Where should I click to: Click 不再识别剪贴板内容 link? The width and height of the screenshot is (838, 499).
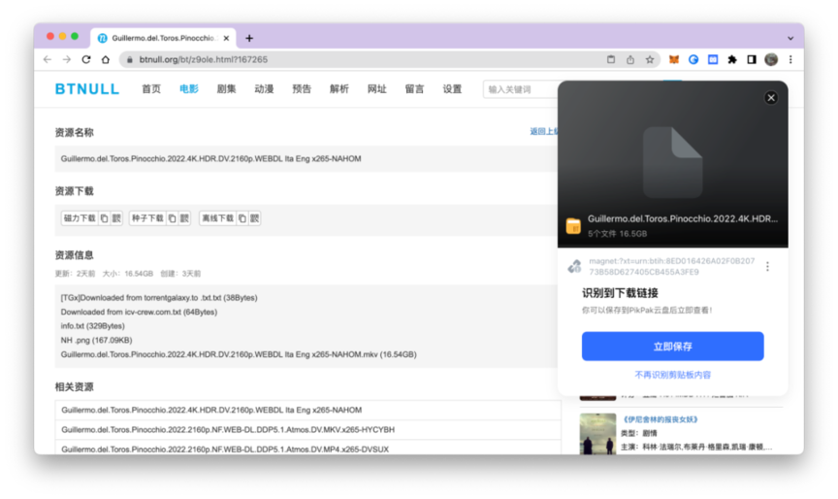pos(672,375)
